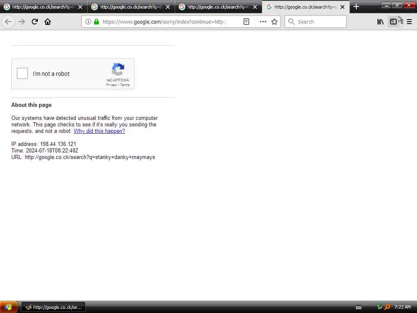
Task: Open the Firefox hamburger menu
Action: [x=409, y=22]
